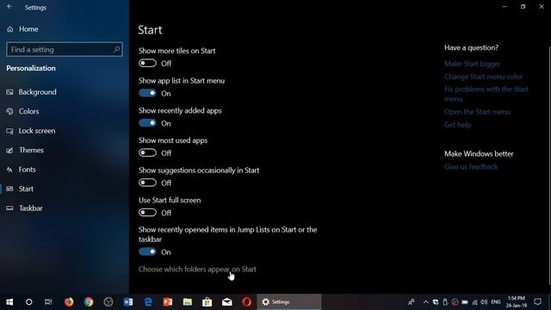Screen dimensions: 551x310
Task: Open Change Start menu color link
Action: coord(483,77)
